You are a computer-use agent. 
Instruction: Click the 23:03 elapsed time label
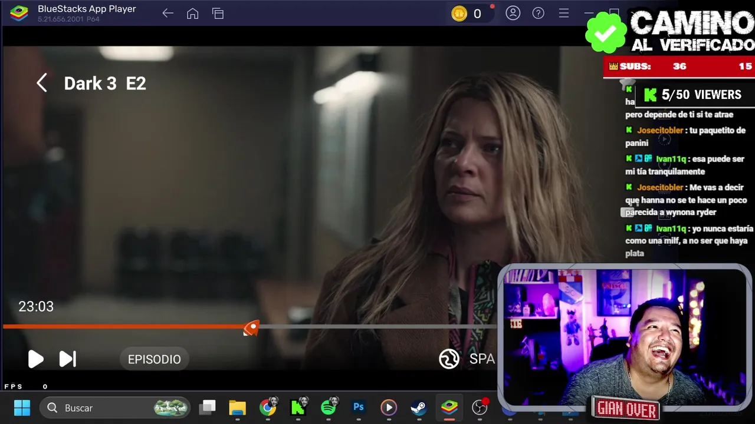[x=36, y=306]
